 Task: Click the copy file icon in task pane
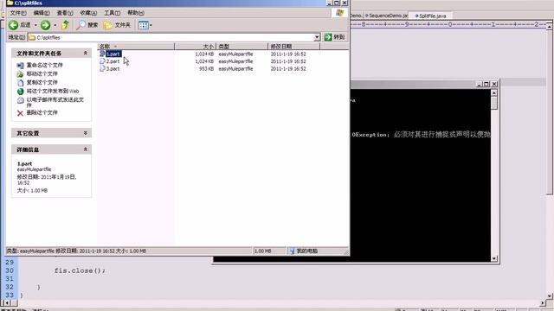[x=21, y=83]
